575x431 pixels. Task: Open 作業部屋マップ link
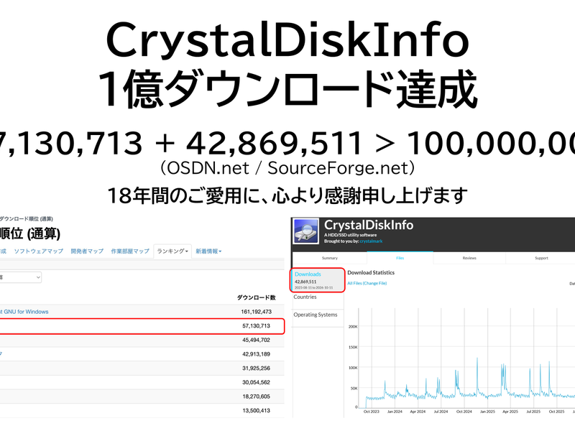[x=130, y=251]
